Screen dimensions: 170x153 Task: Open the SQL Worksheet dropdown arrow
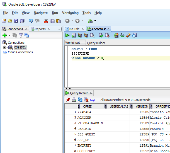coord(95,21)
